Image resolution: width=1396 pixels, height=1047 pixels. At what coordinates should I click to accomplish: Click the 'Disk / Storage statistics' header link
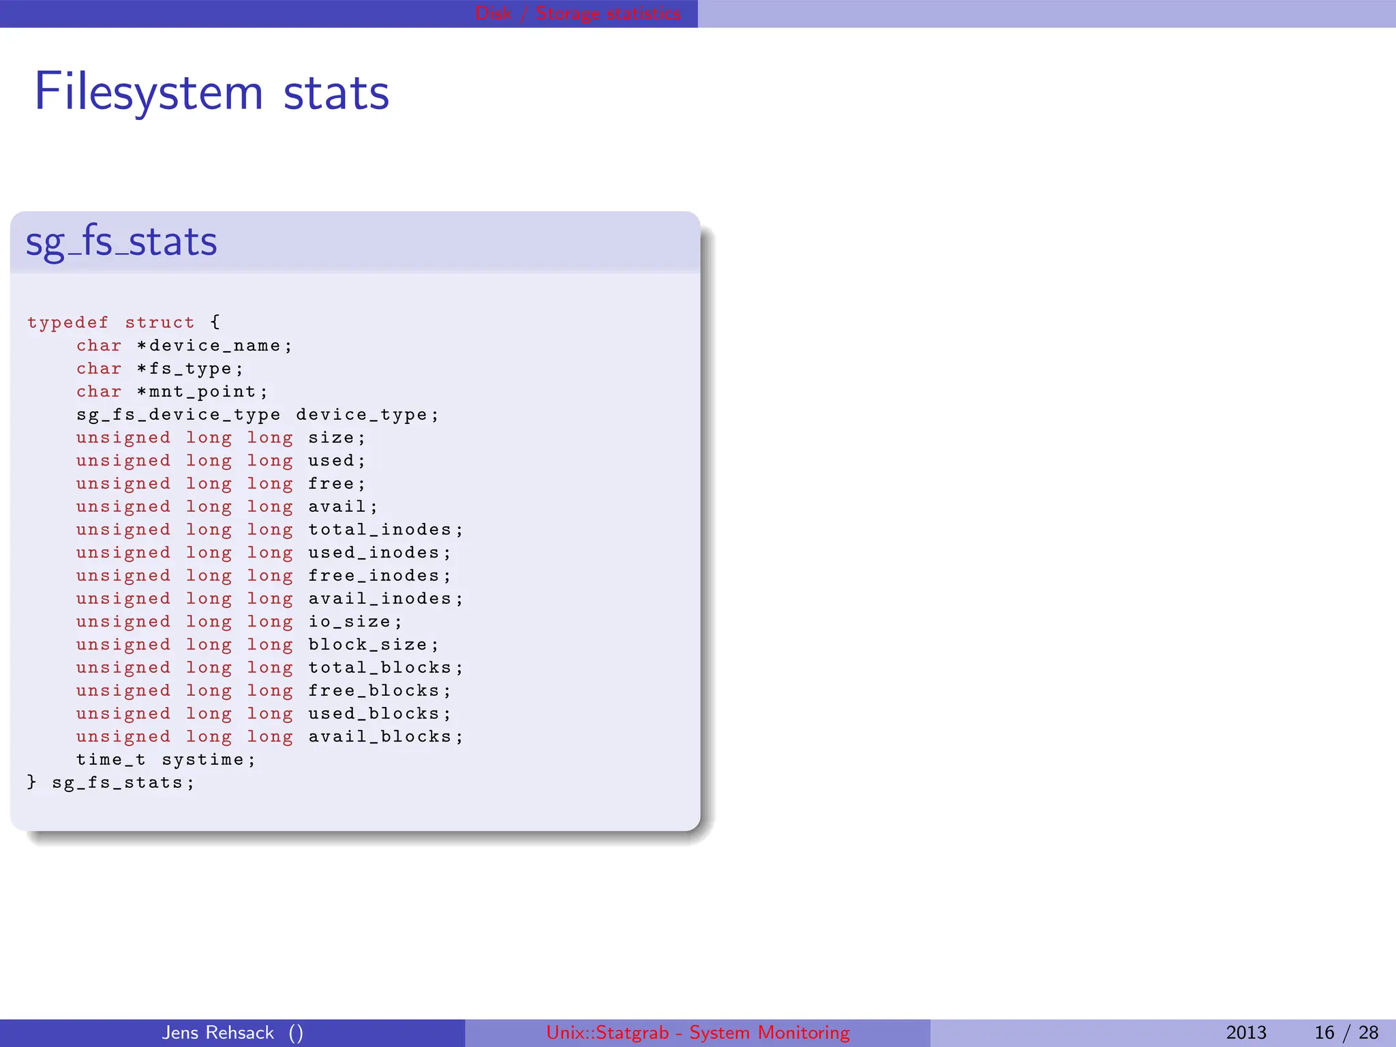pyautogui.click(x=578, y=14)
